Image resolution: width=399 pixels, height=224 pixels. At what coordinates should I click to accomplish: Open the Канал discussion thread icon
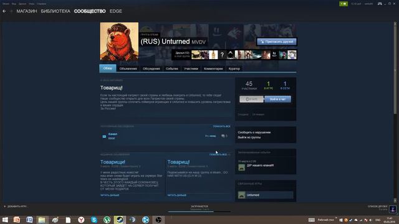pos(104,136)
